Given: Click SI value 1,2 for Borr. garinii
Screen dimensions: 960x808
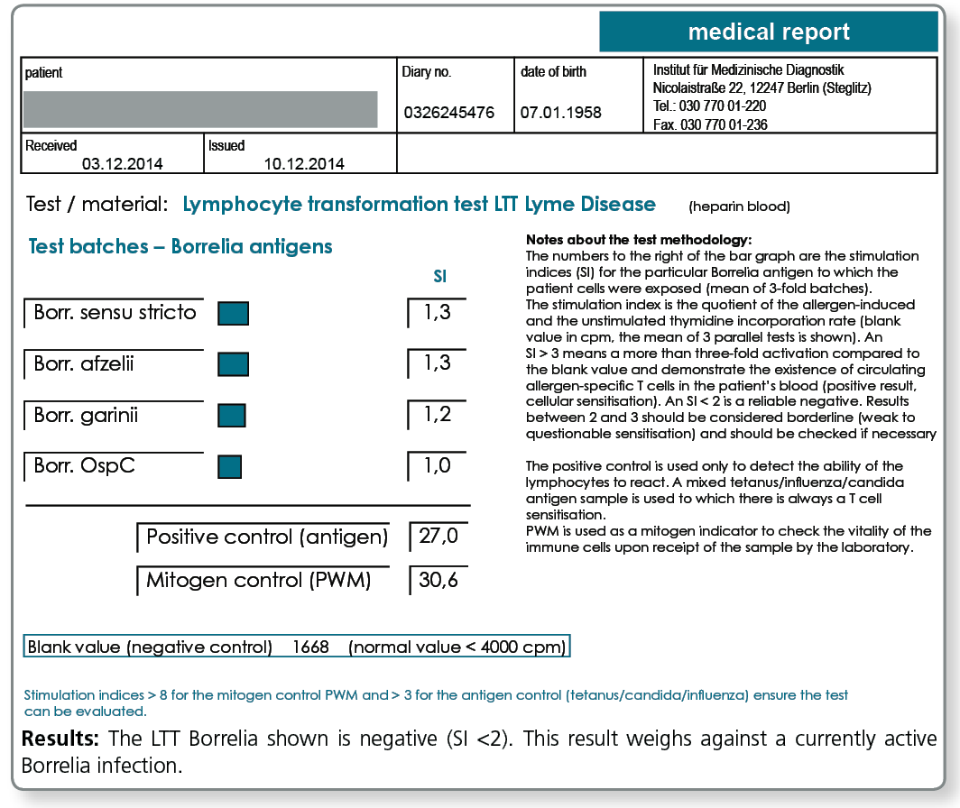Looking at the screenshot, I should (437, 415).
